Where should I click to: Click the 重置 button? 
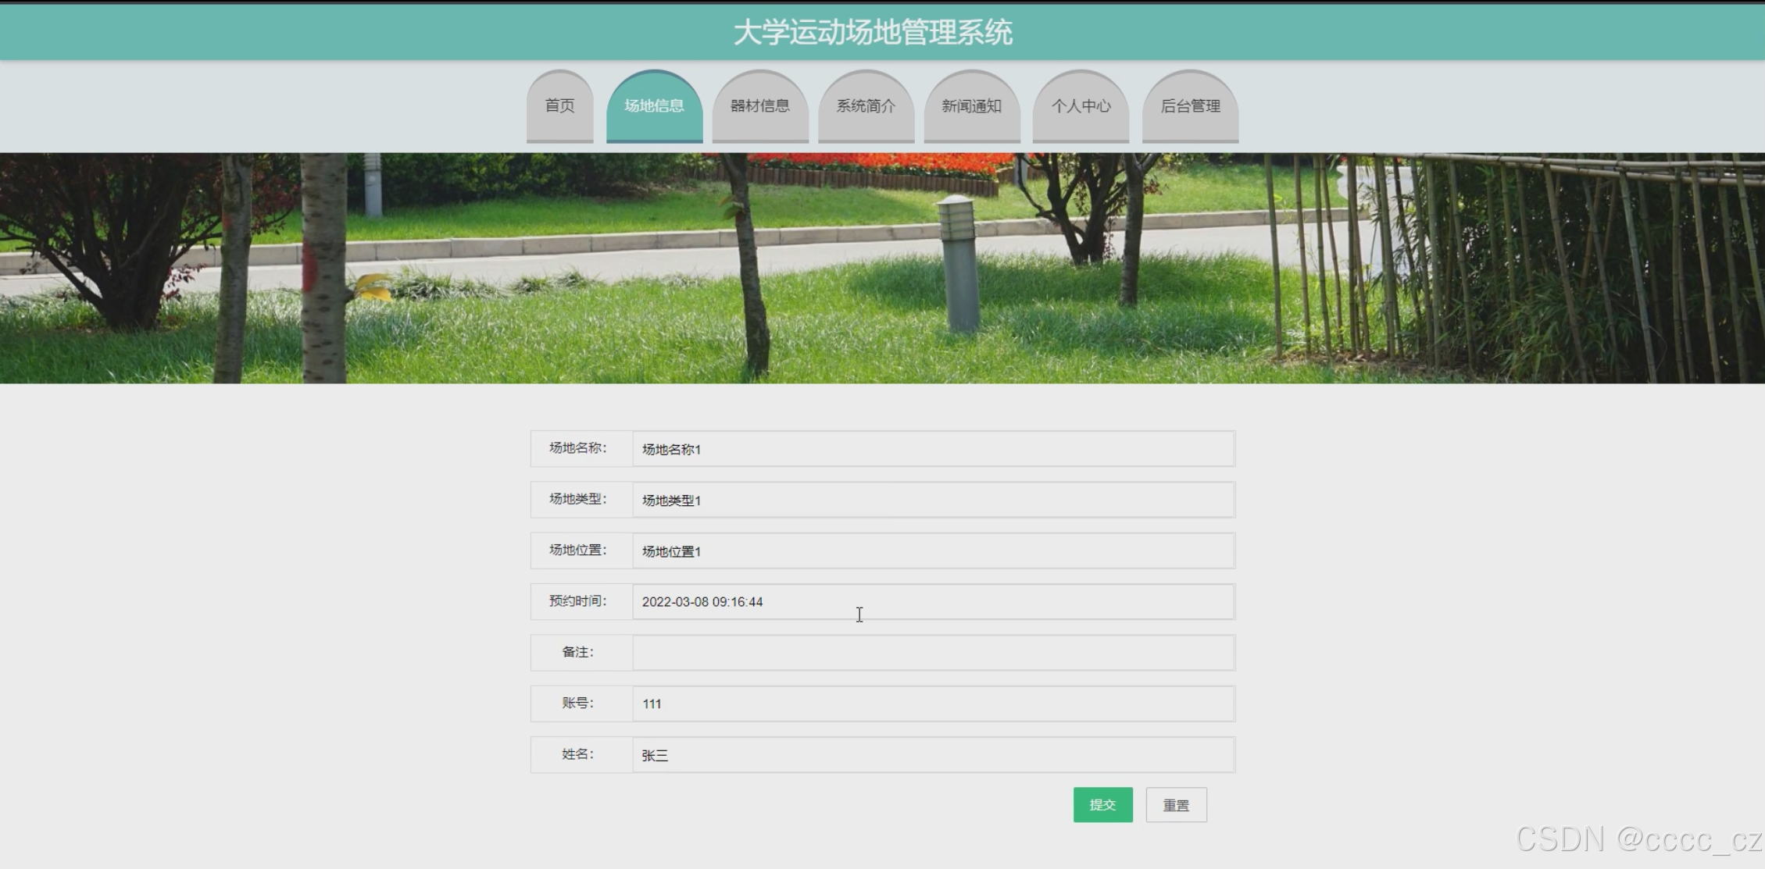[x=1176, y=805]
